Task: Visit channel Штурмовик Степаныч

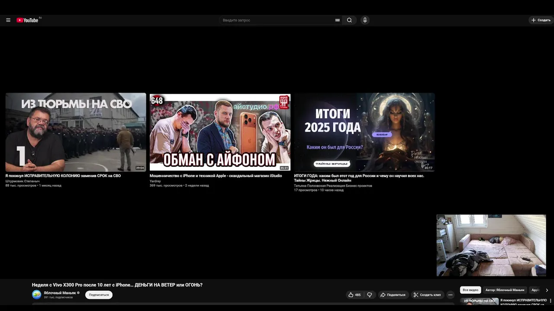Action: coord(23,181)
